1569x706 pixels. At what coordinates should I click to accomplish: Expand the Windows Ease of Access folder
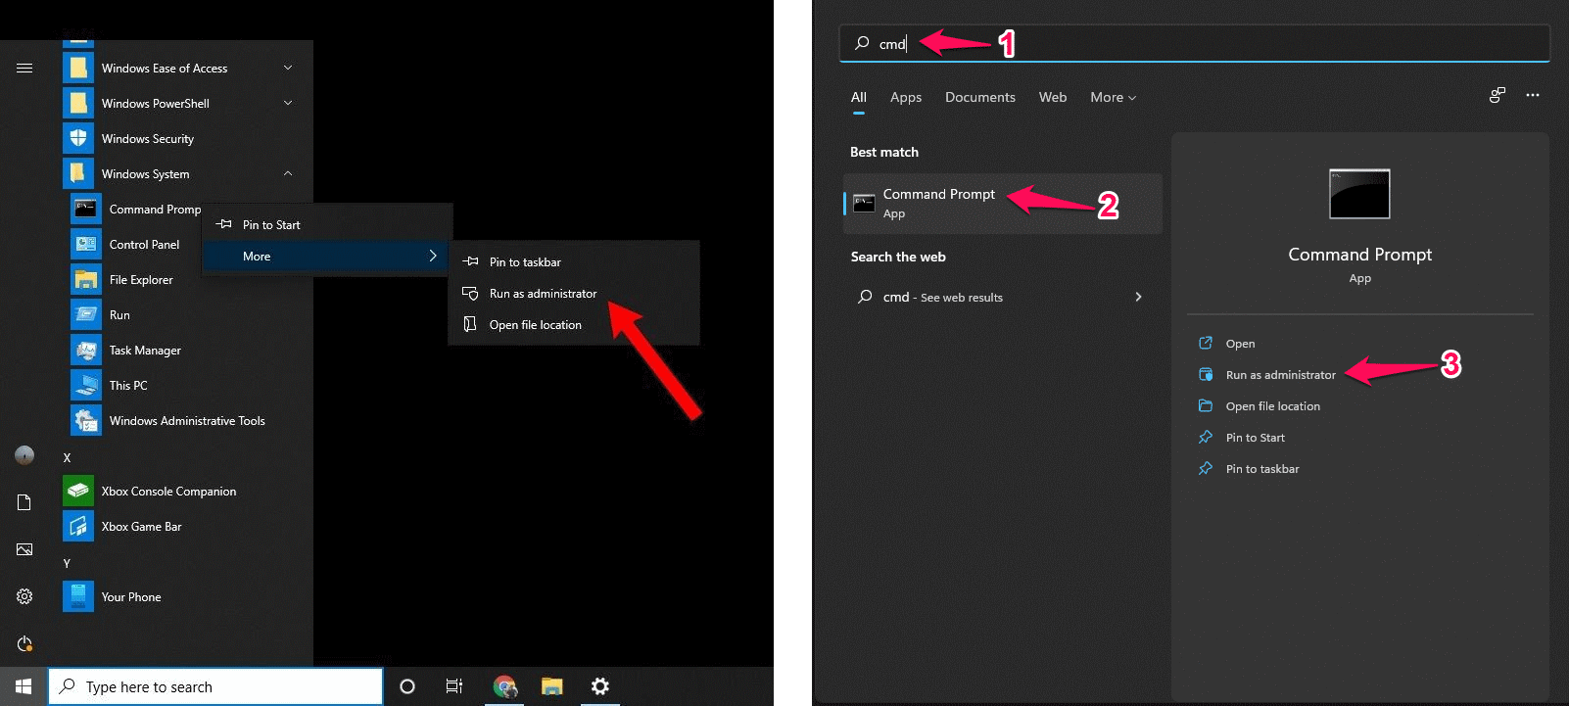[288, 69]
